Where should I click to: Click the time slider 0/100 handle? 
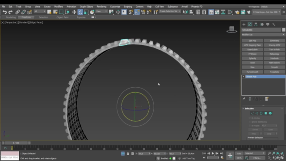pyautogui.click(x=16, y=143)
